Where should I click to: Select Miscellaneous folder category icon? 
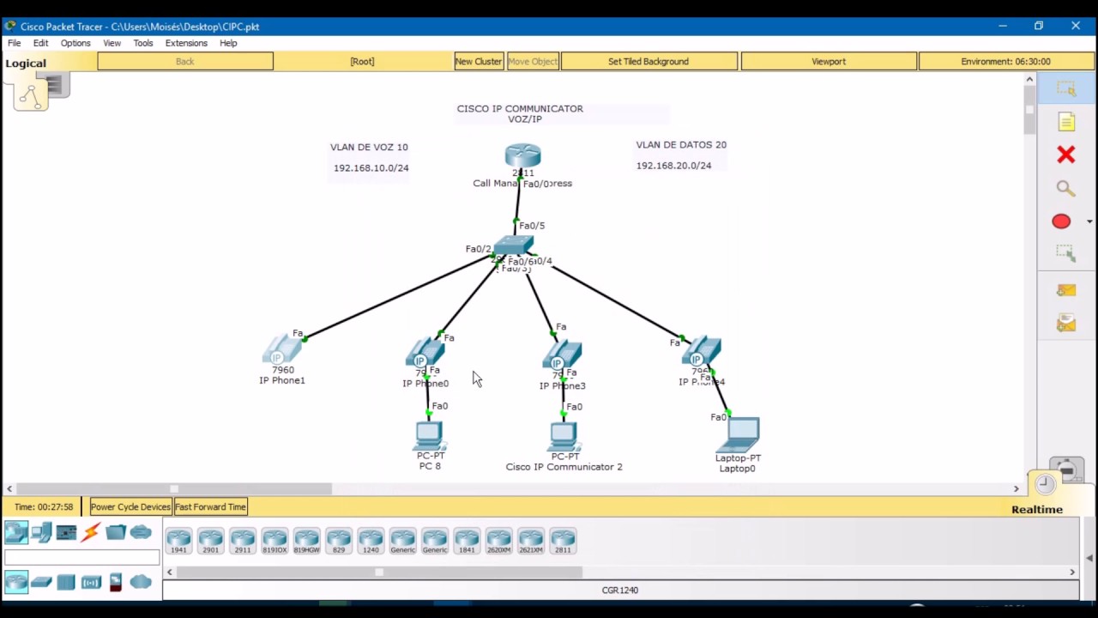click(x=116, y=532)
